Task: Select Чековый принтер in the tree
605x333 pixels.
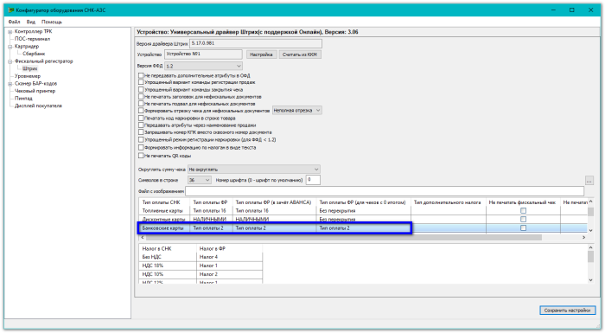Action: [35, 91]
